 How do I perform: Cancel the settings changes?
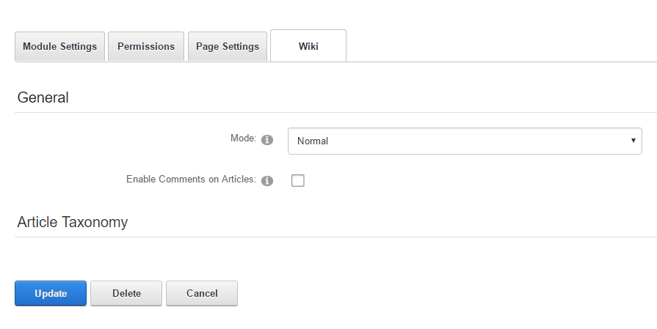point(202,293)
